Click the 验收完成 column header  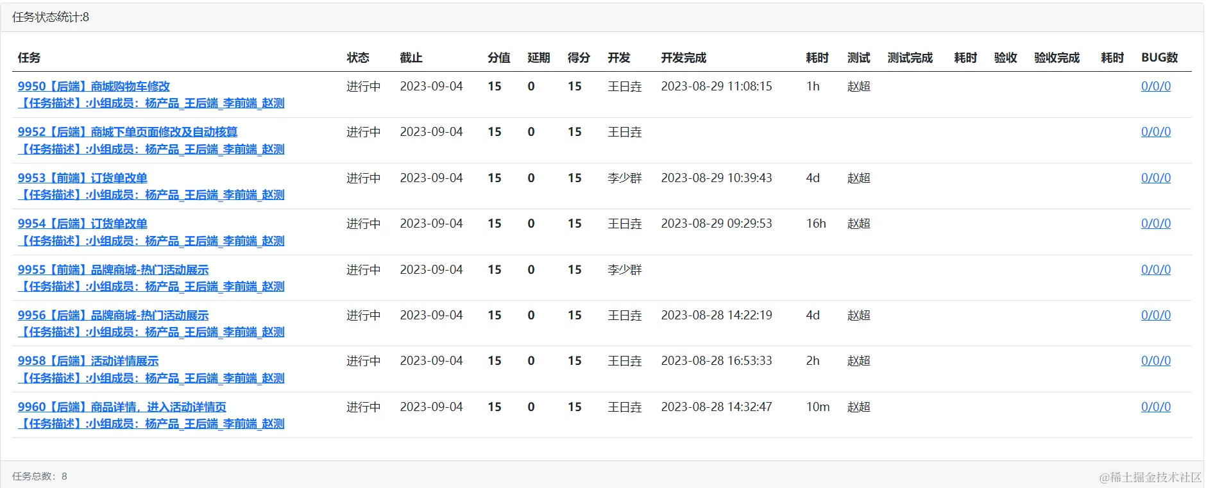point(1057,58)
